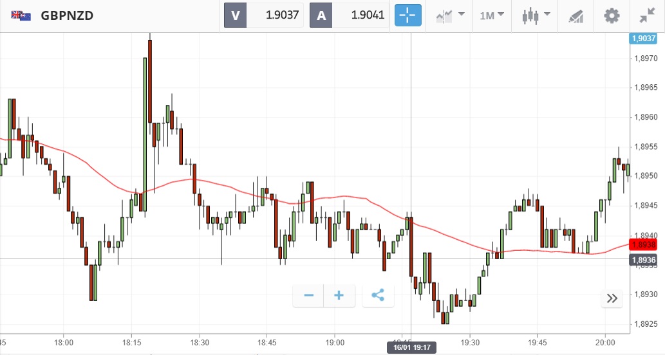
Task: Open the indicators dropdown
Action: pos(450,15)
